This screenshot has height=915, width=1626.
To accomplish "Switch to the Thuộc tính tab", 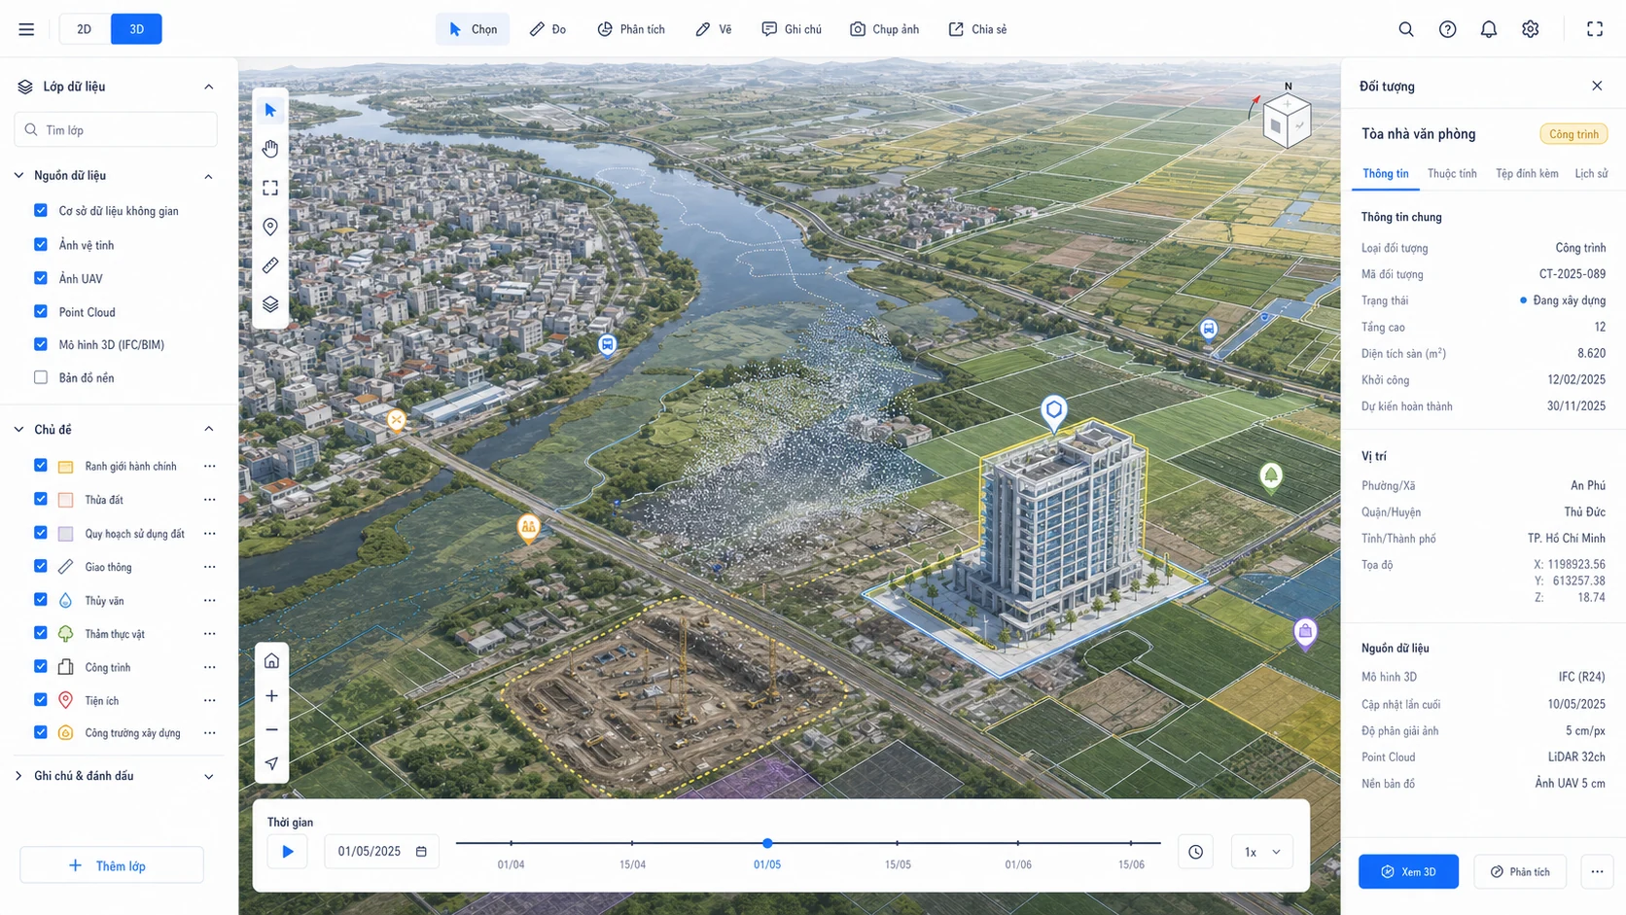I will 1452,173.
